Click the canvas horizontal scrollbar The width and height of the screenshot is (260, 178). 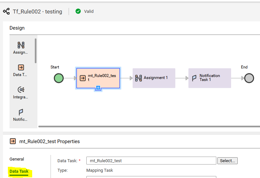coord(149,126)
